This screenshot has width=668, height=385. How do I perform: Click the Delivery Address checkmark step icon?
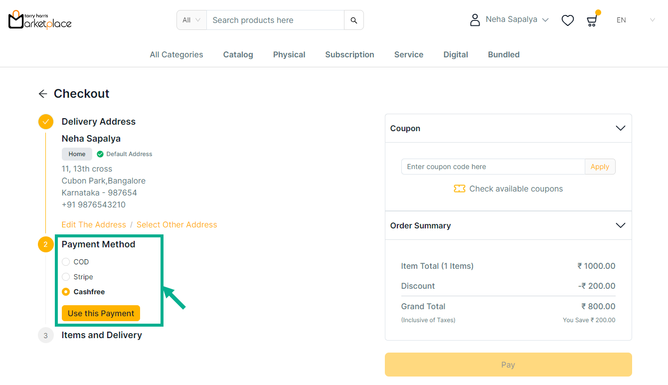pos(46,122)
